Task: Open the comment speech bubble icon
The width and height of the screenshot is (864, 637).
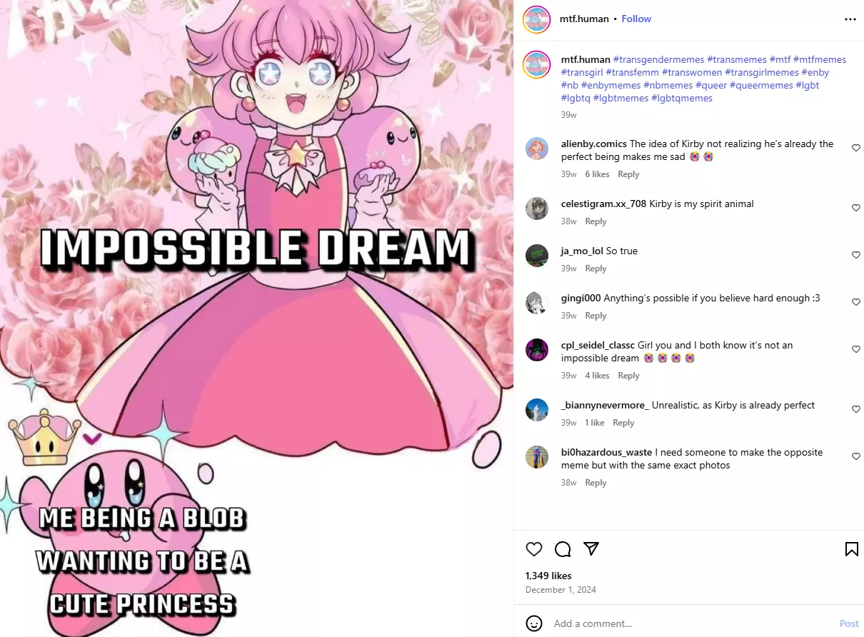Action: click(563, 548)
